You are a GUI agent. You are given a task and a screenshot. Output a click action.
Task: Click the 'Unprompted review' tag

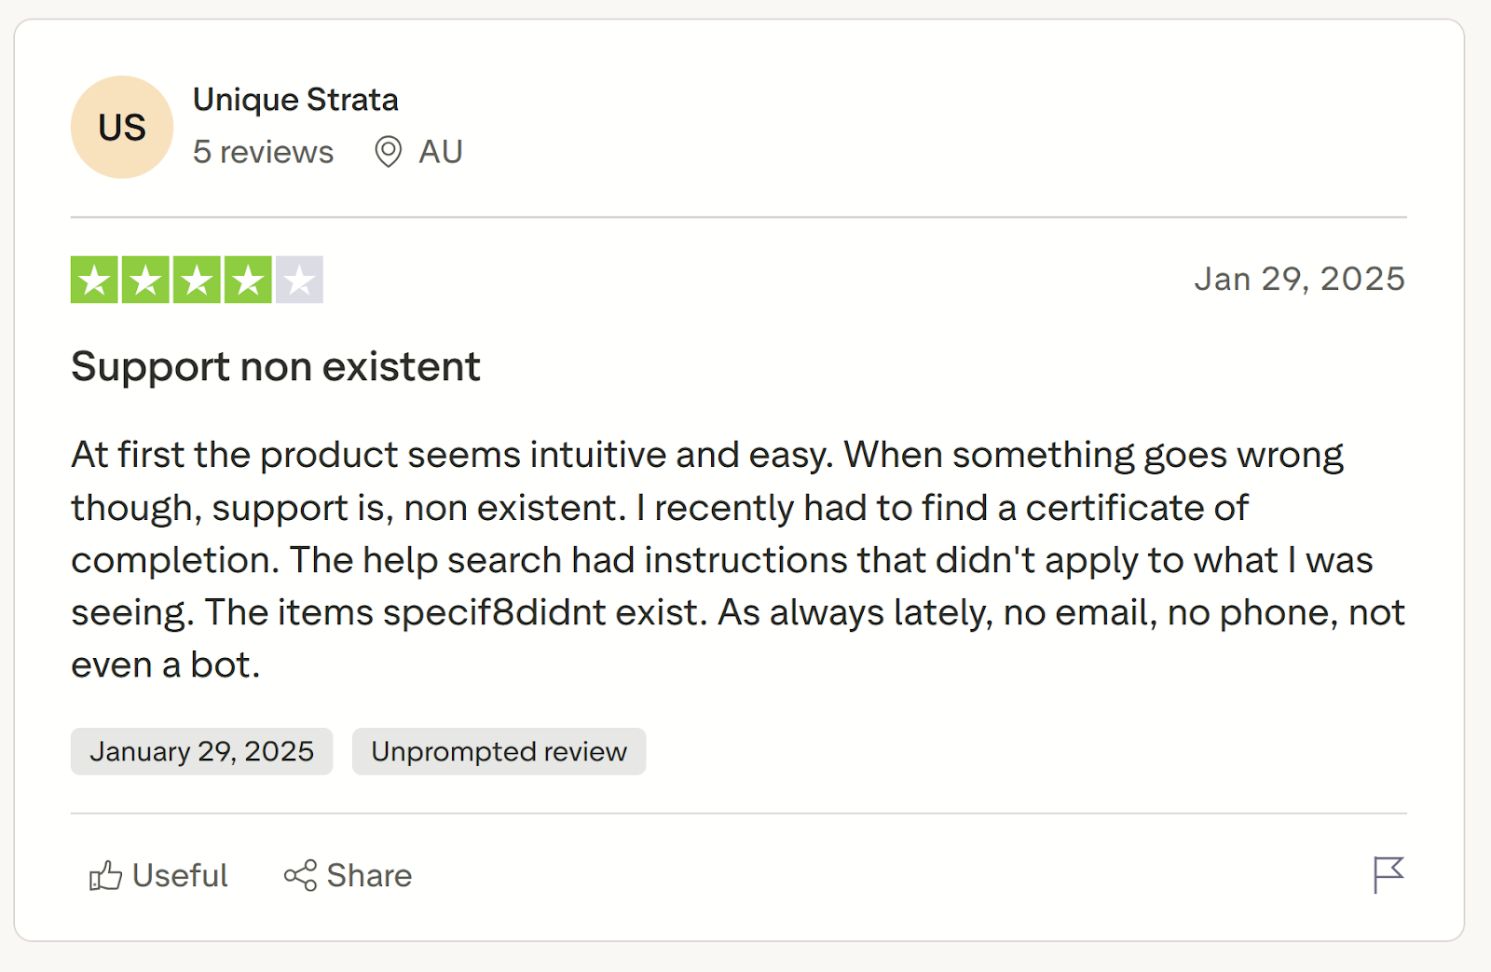coord(499,751)
